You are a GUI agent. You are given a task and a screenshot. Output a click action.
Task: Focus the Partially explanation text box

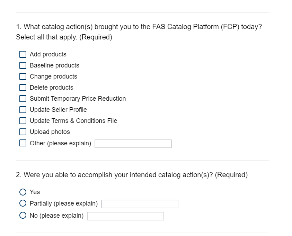140,204
